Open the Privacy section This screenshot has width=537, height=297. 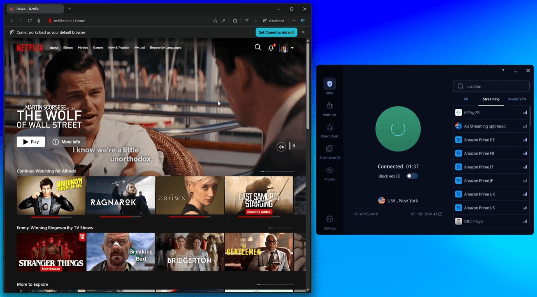click(329, 173)
